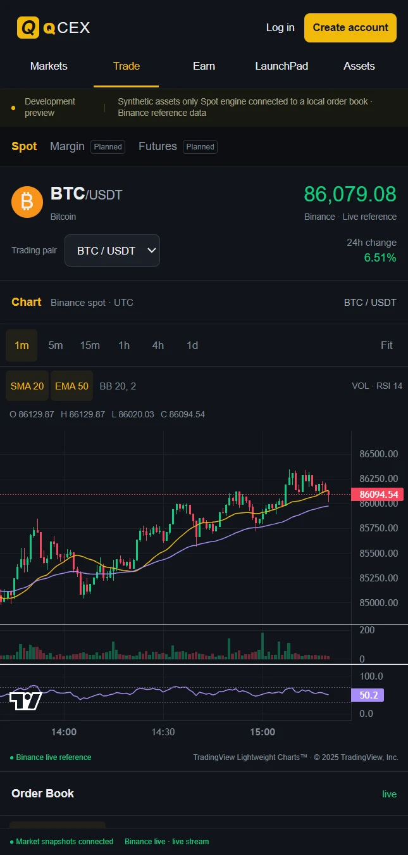The image size is (408, 855).
Task: Select the Trade tab
Action: tap(127, 66)
